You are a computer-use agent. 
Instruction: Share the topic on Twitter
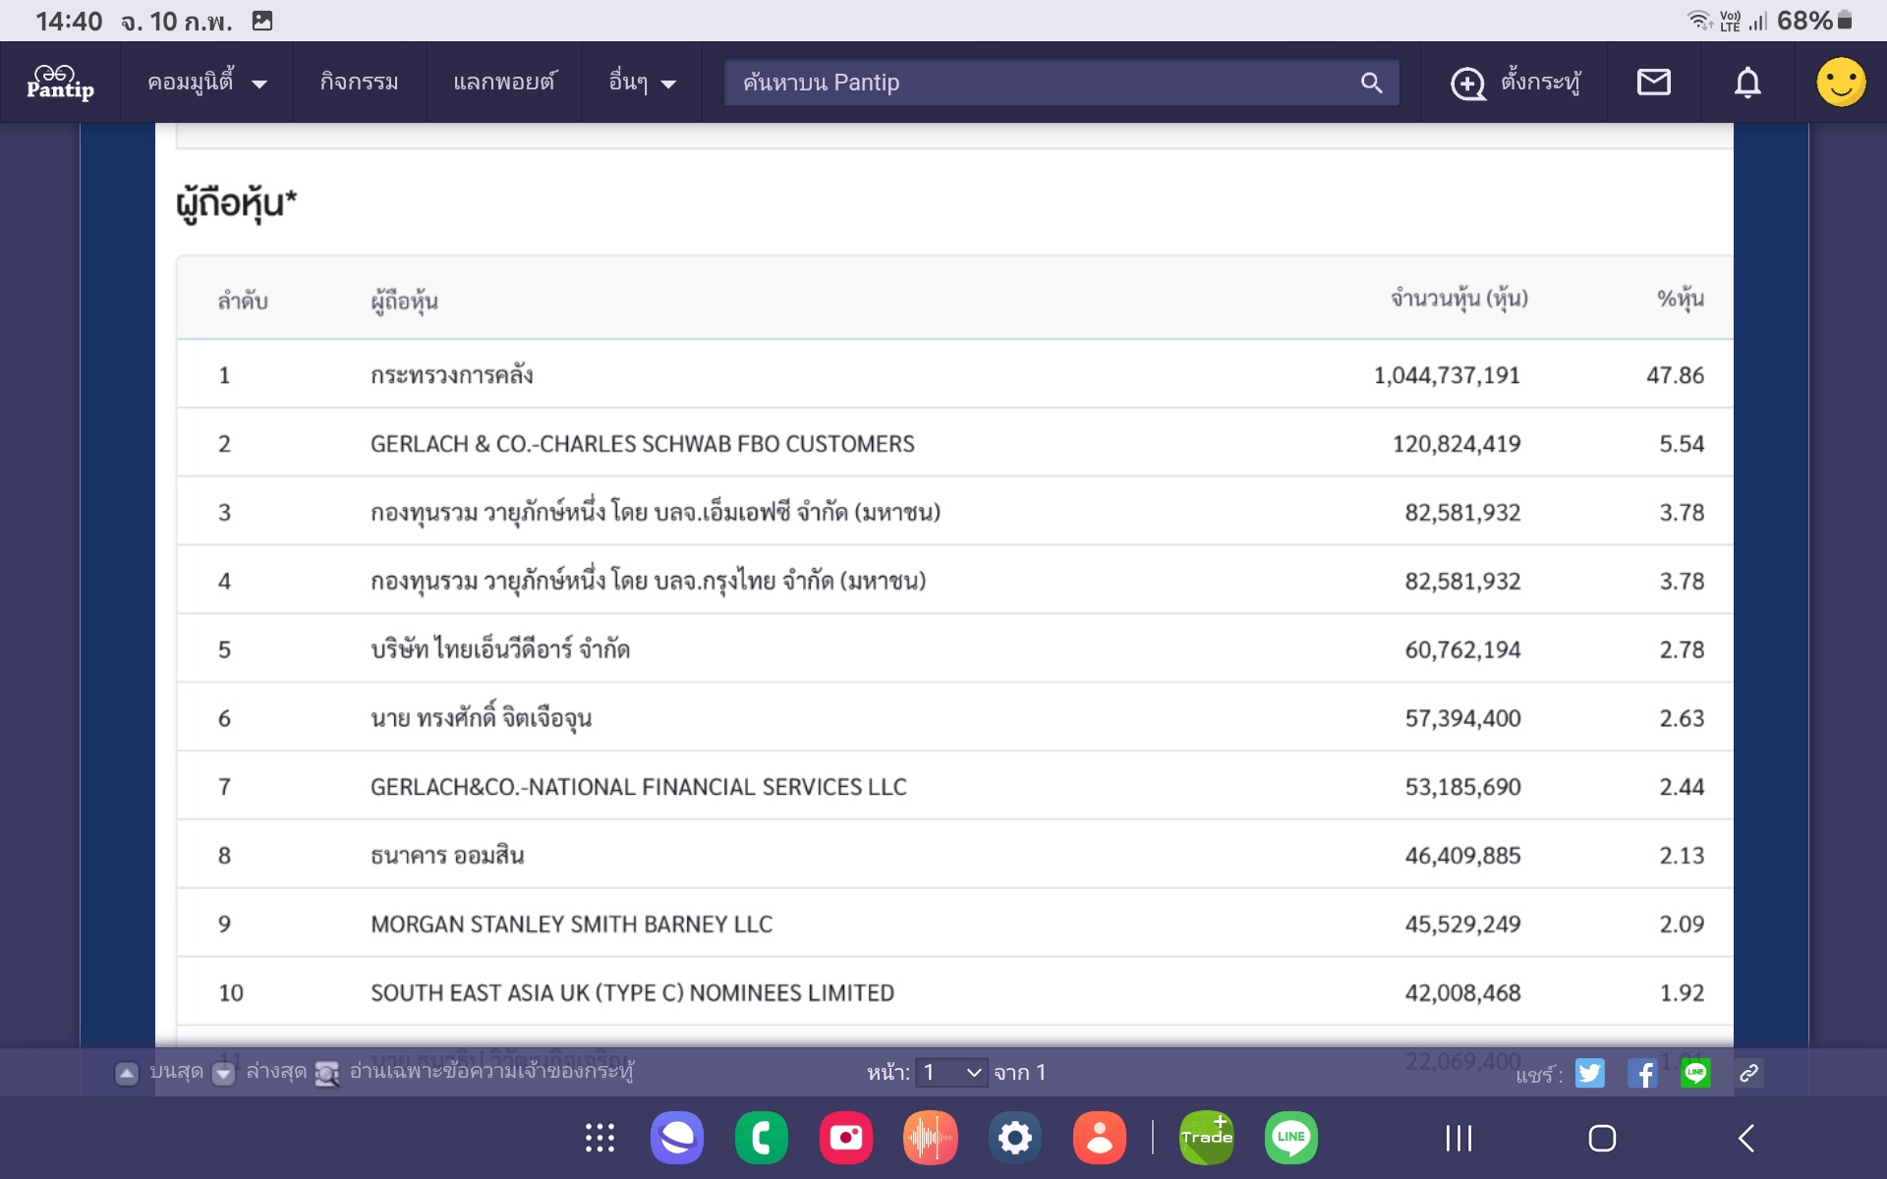1589,1073
